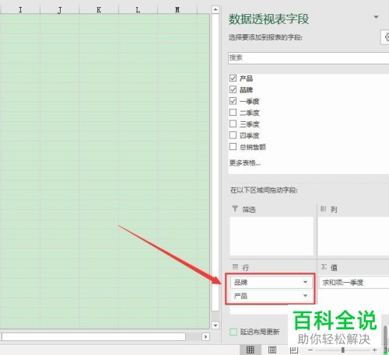This screenshot has height=355, width=389.
Task: Open the pivot field pane options arrow
Action: coord(376,17)
